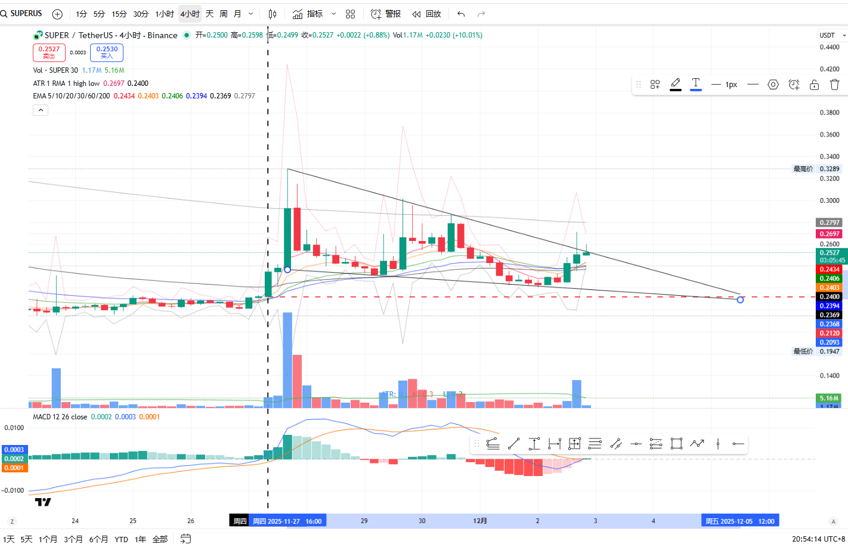Set date range to 1天
Image resolution: width=848 pixels, height=544 pixels.
point(9,539)
